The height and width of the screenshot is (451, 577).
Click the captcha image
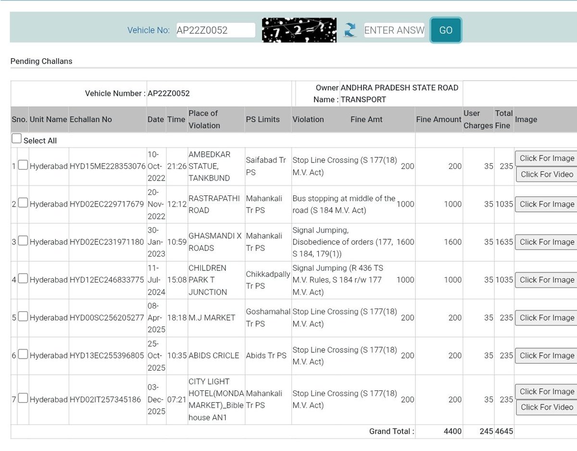coord(299,30)
